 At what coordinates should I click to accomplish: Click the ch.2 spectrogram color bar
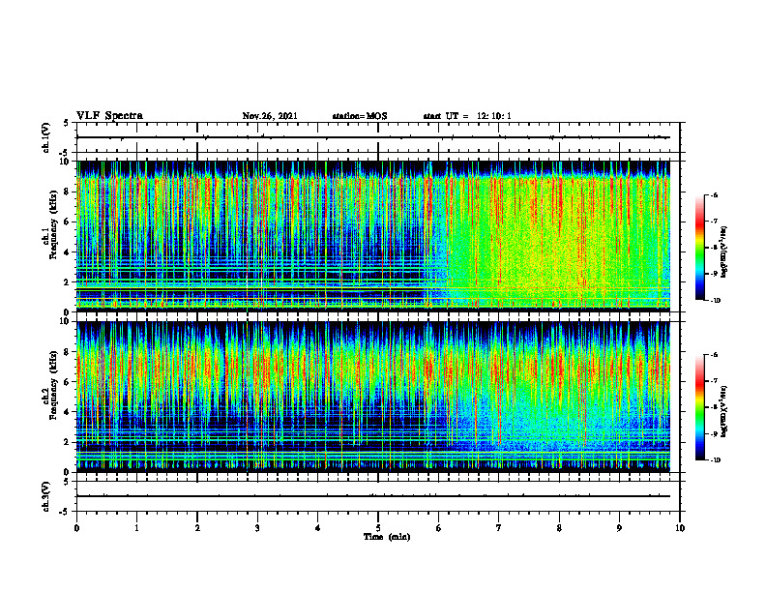(x=699, y=407)
